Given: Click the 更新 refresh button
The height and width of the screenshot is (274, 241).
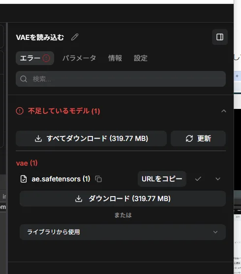Looking at the screenshot, I should [x=198, y=138].
